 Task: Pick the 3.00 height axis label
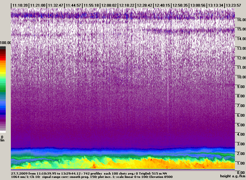point(241,144)
